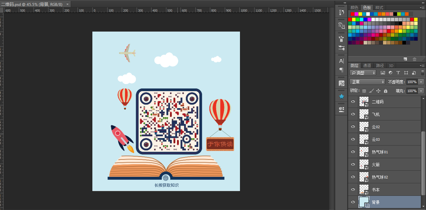Hide the 书本 layer
This screenshot has width=426, height=210.
353,189
